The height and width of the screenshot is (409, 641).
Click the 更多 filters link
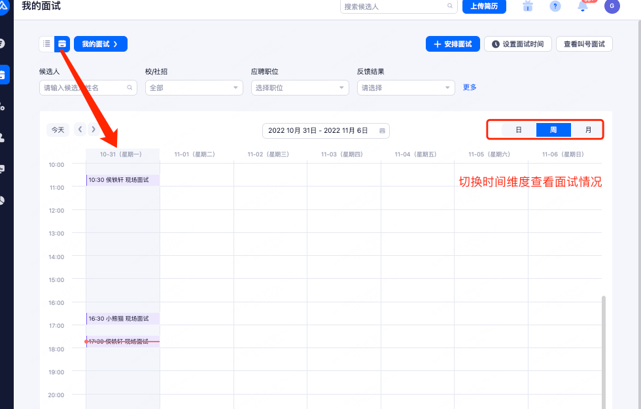click(470, 88)
